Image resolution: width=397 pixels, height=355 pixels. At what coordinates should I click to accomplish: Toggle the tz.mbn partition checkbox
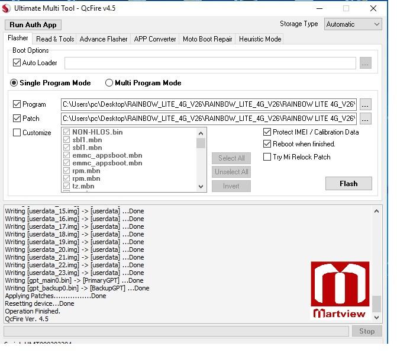click(67, 186)
